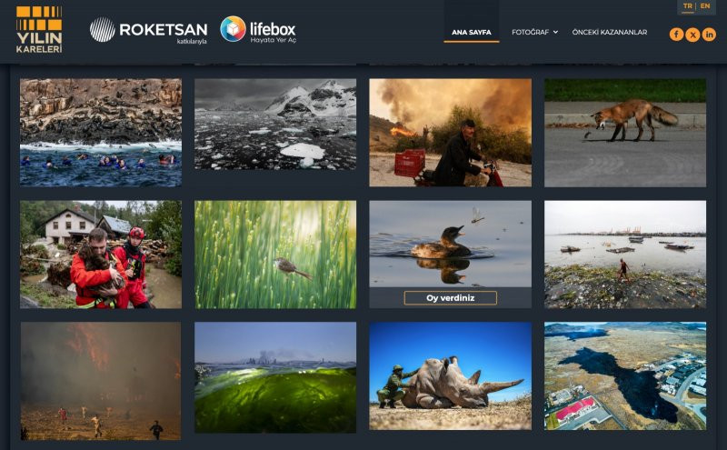Click the Roketsan sponsor logo
Image resolution: width=727 pixels, height=450 pixels.
(x=148, y=30)
